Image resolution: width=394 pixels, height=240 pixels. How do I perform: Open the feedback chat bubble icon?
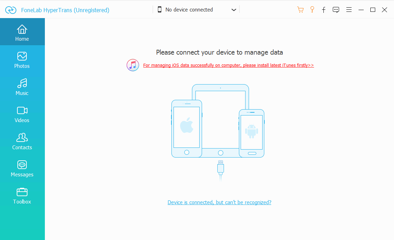click(336, 10)
